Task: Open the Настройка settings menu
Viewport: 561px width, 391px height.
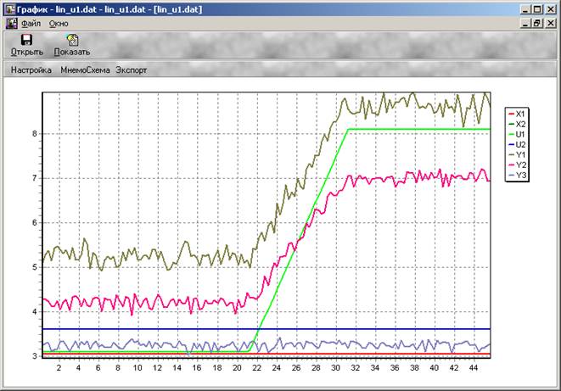Action: (x=31, y=70)
